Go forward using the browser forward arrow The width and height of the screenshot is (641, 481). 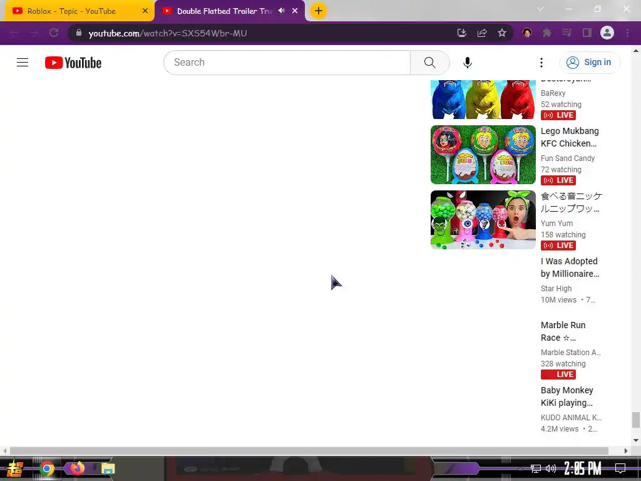[x=34, y=33]
